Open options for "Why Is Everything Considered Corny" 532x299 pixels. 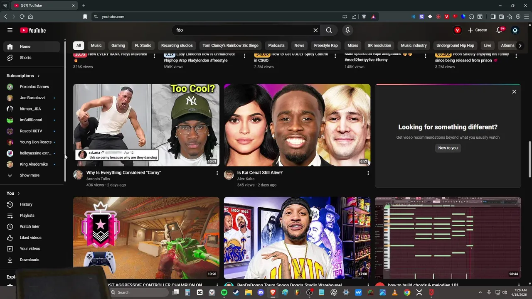tap(217, 173)
